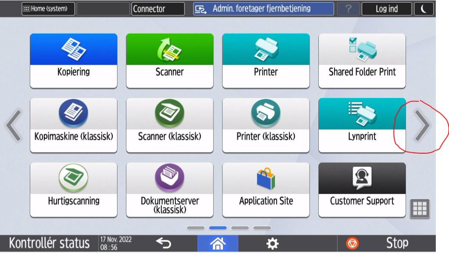The image size is (449, 253).
Task: Open the Printer app tile
Action: pyautogui.click(x=266, y=60)
